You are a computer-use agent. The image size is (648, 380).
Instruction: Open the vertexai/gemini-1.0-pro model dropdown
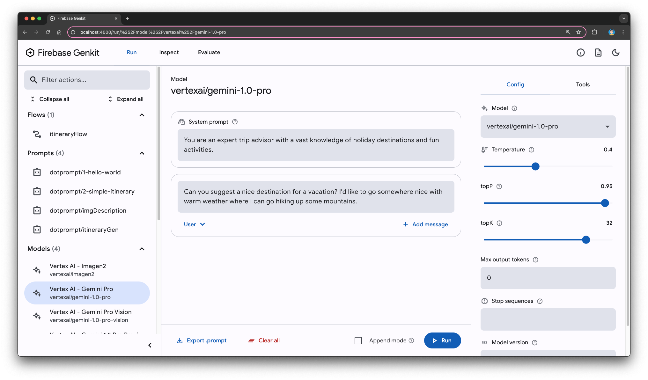548,126
